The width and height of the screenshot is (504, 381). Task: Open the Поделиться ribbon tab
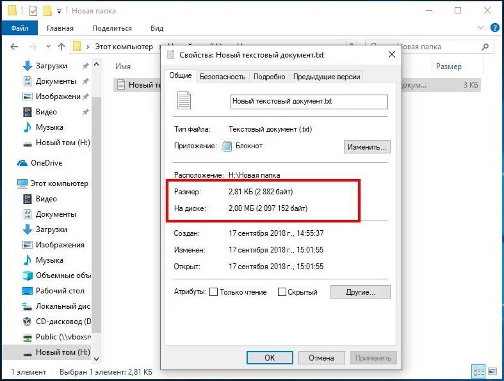pos(112,28)
